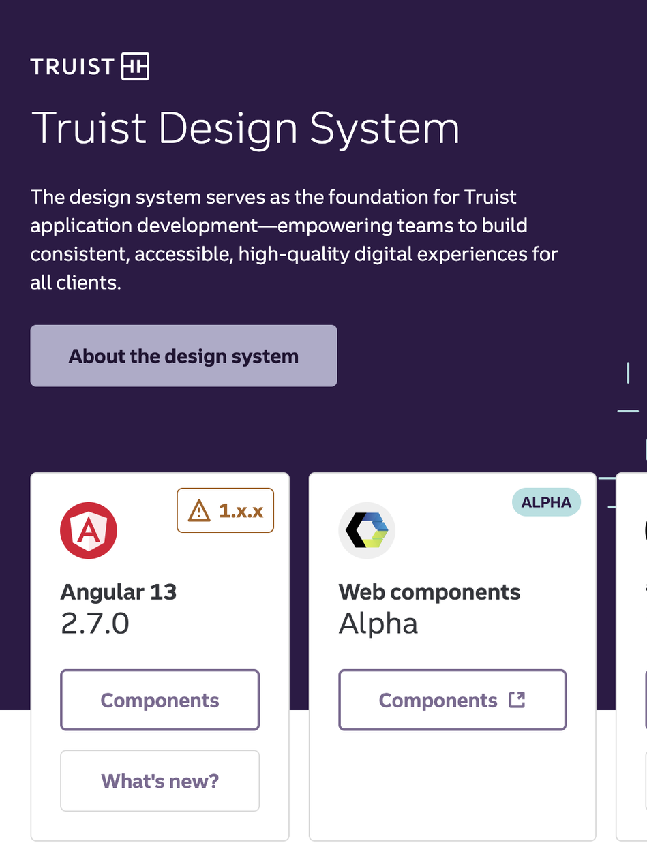
Task: Click the Truist logo at top
Action: click(90, 66)
